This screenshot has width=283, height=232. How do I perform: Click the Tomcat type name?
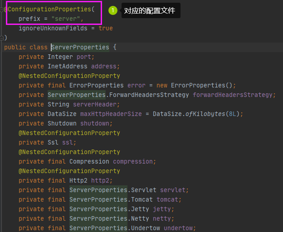tap(142, 199)
